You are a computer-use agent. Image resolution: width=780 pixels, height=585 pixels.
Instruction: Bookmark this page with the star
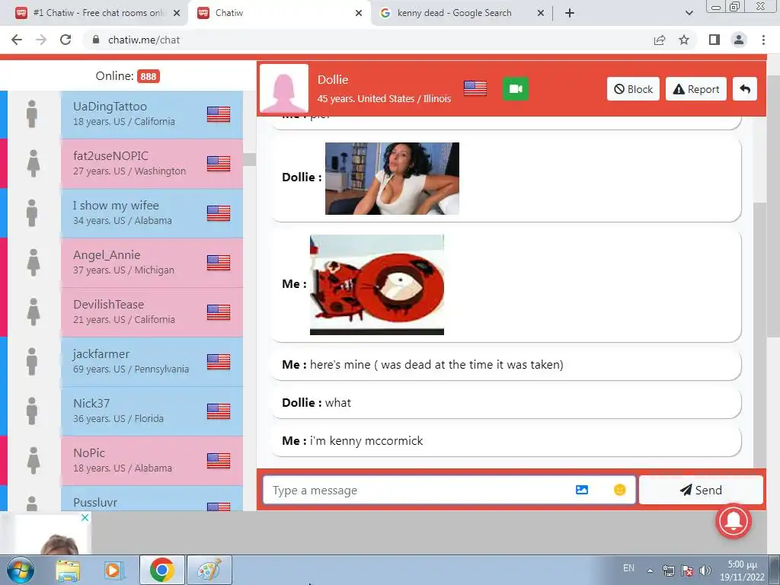click(684, 40)
